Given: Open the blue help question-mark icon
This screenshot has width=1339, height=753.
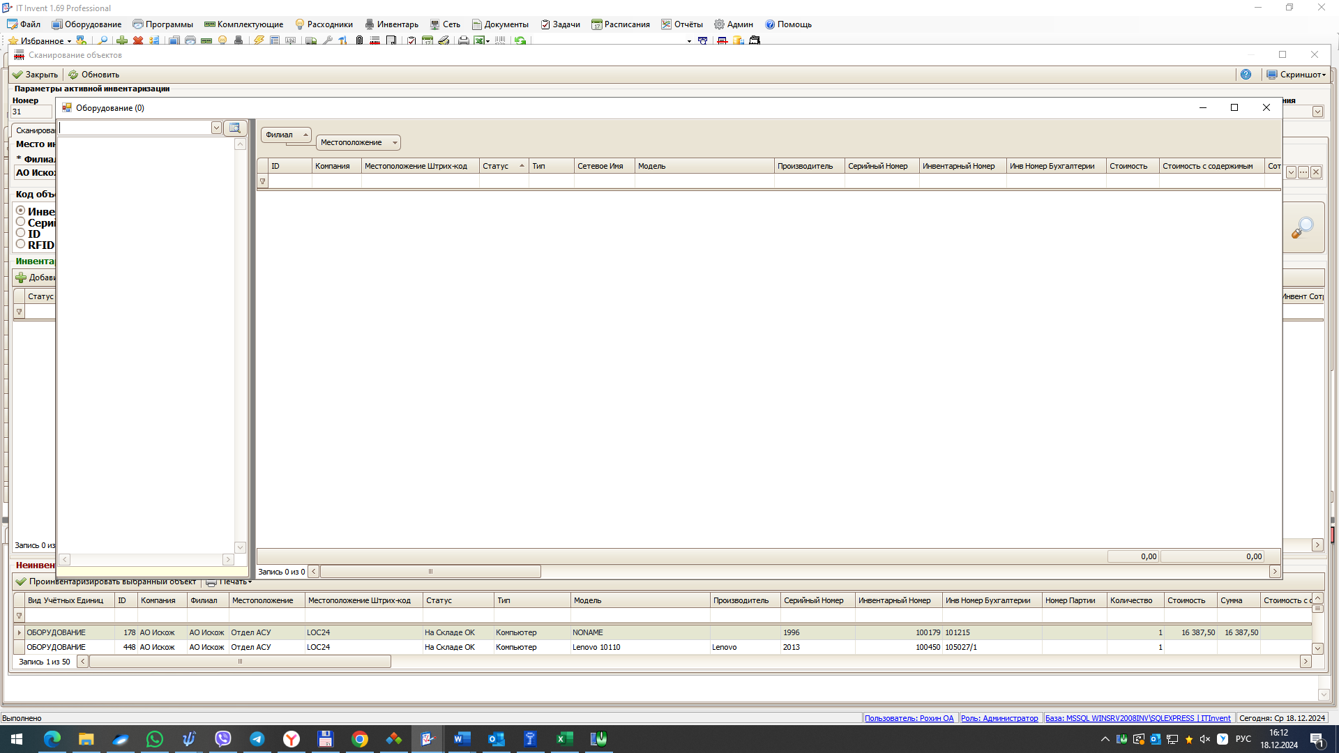Looking at the screenshot, I should [1246, 75].
